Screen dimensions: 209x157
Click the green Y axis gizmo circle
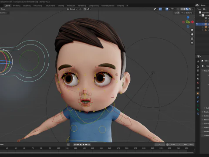(187, 22)
